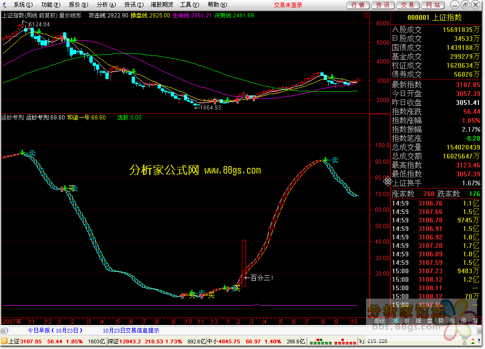485x349 pixels.
Task: Click the 运钞专列:68.80 sub-chart label
Action: pyautogui.click(x=46, y=118)
